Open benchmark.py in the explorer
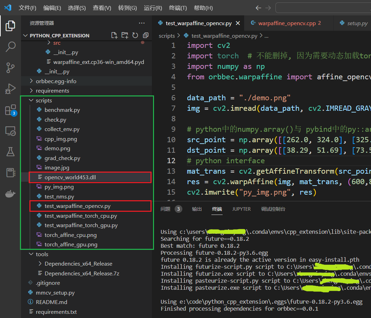 tap(62, 110)
